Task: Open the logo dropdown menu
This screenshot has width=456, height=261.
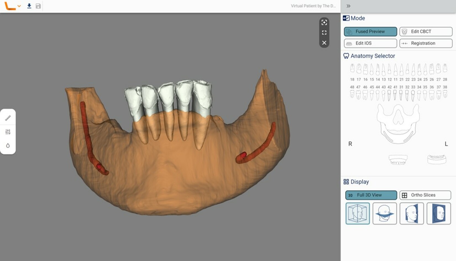Action: [19, 6]
